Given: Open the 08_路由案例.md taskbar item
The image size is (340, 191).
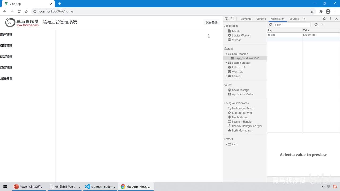Looking at the screenshot, I should [65, 186].
